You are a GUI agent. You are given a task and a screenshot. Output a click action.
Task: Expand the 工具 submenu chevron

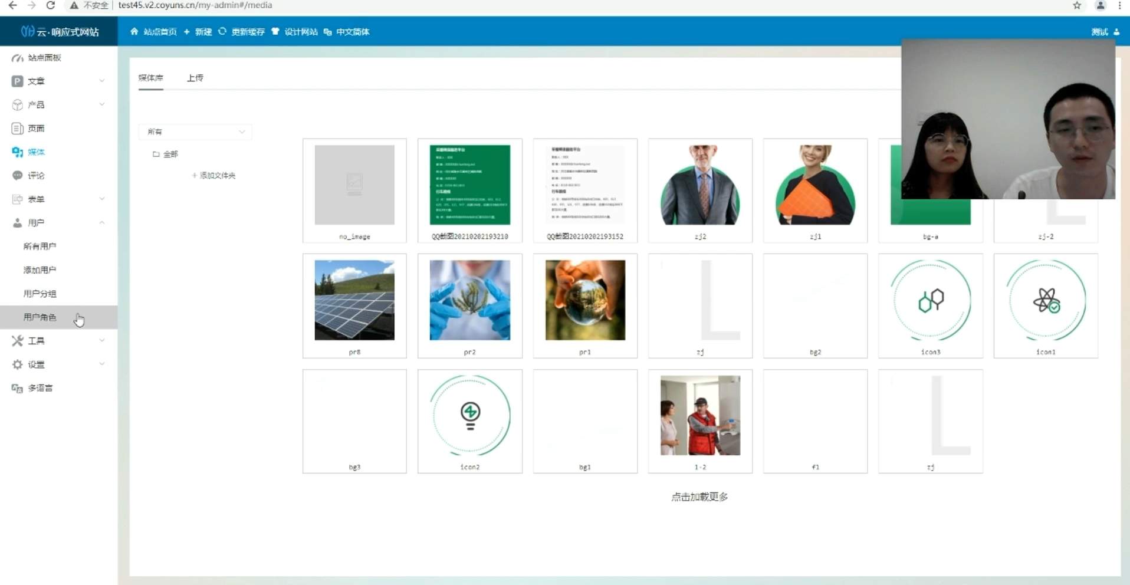point(102,340)
